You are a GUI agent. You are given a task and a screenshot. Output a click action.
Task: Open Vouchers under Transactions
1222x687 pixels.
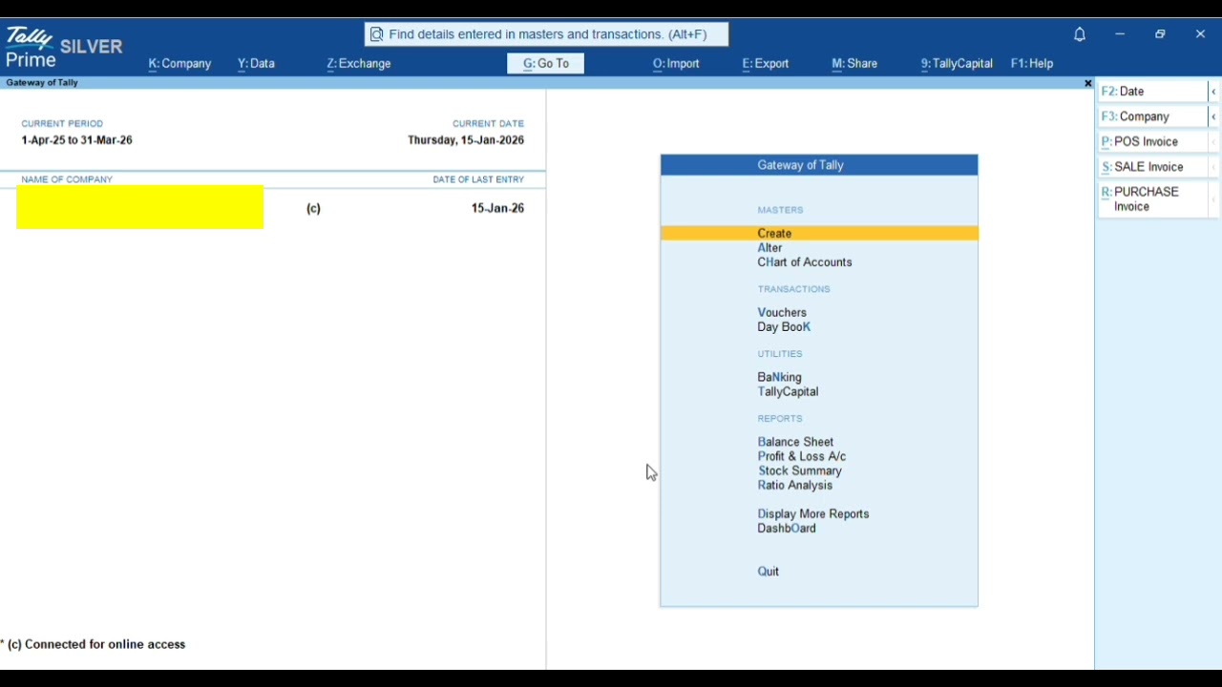(782, 313)
